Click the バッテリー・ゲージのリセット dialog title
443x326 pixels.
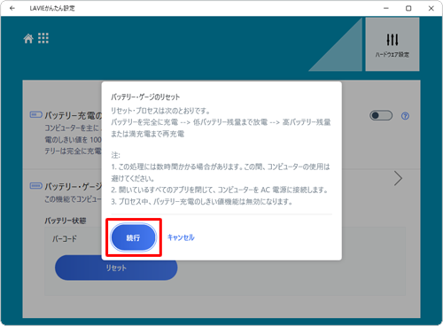pos(145,97)
